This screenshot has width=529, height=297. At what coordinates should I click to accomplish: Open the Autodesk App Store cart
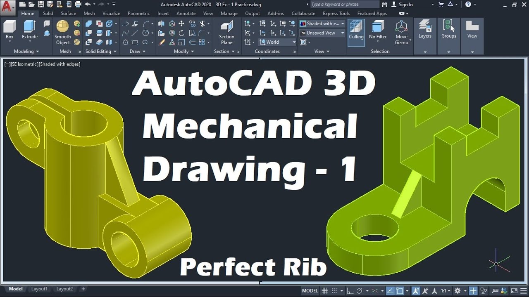[x=441, y=4]
